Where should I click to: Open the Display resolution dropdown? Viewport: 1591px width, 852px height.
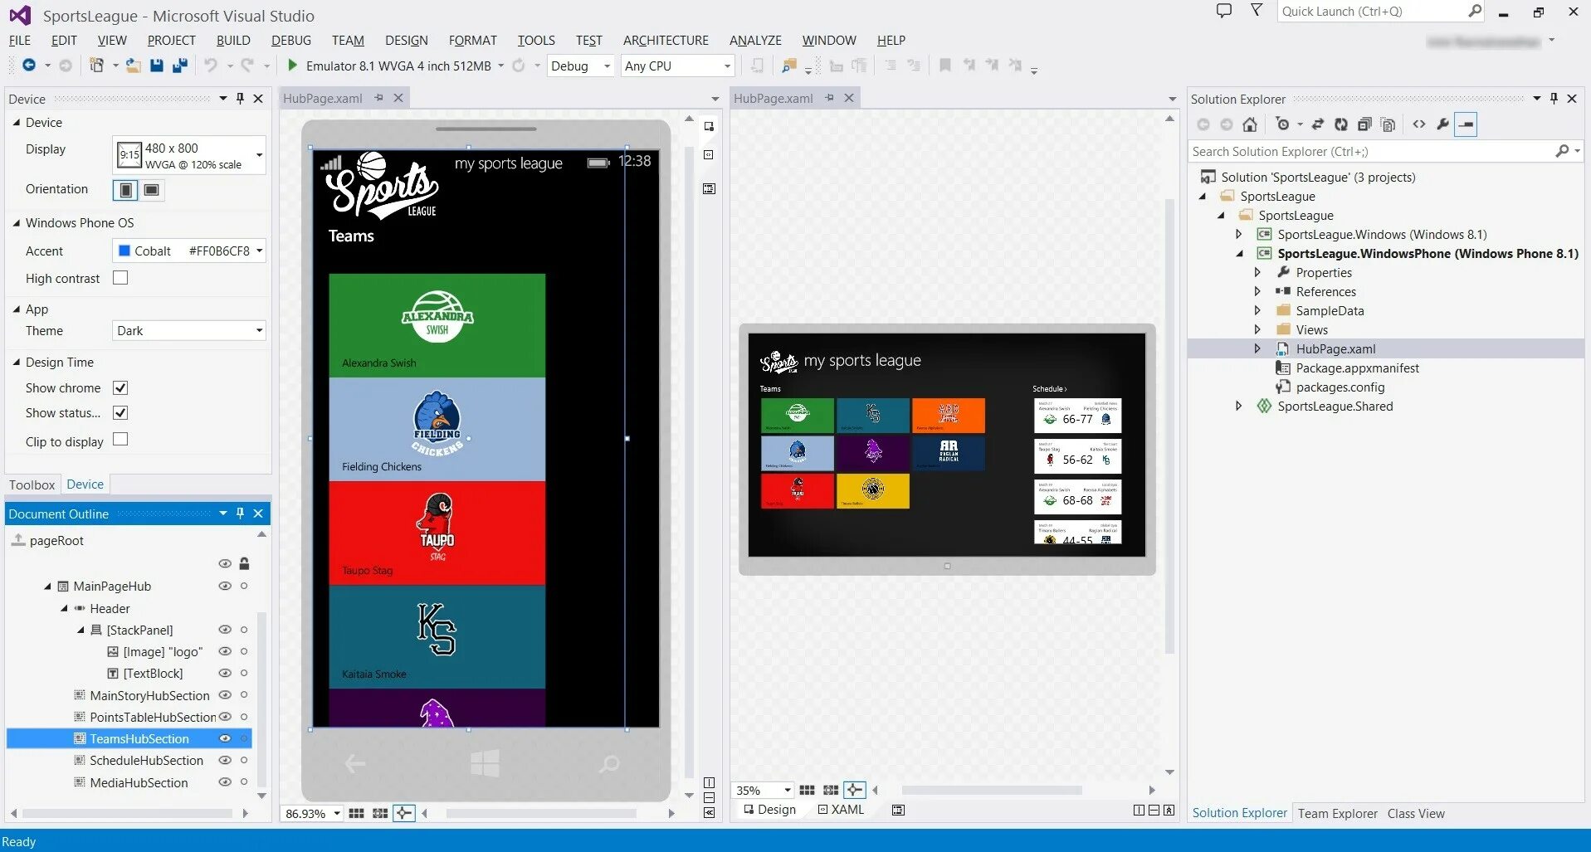pos(189,155)
